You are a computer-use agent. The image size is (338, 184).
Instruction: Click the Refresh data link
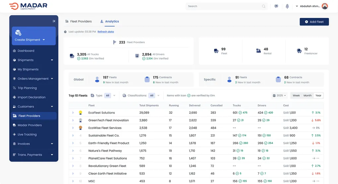[106, 32]
